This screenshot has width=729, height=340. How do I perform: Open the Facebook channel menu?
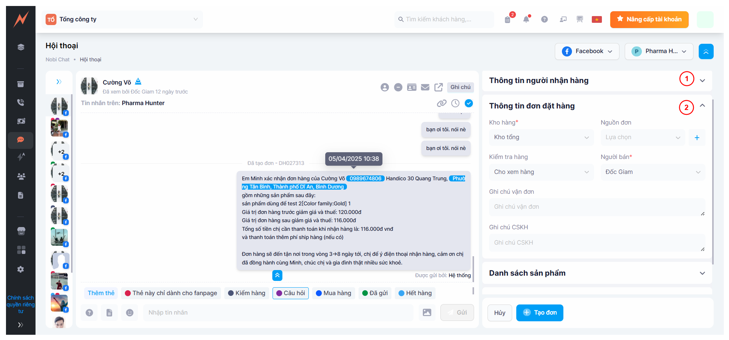pyautogui.click(x=587, y=51)
